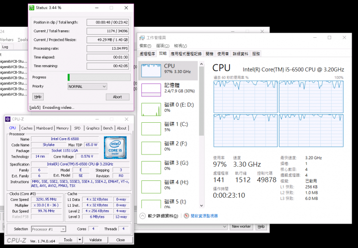Open the Priority NORMAL dropdown
This screenshot has height=248, width=358.
point(87,86)
